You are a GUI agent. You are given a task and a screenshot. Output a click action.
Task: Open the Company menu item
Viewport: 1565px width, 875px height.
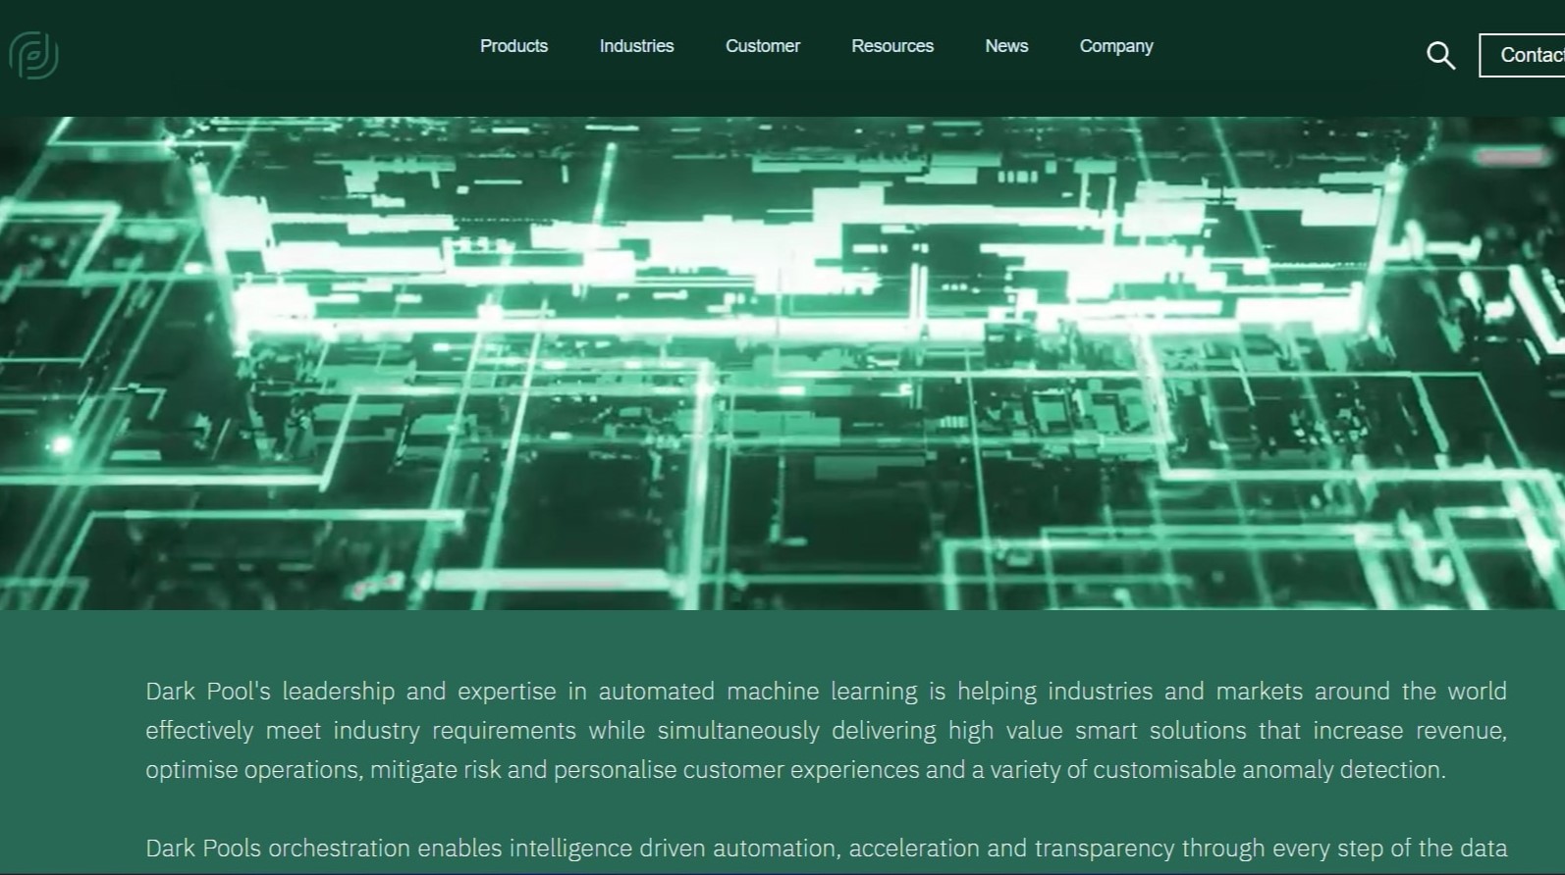1115,46
